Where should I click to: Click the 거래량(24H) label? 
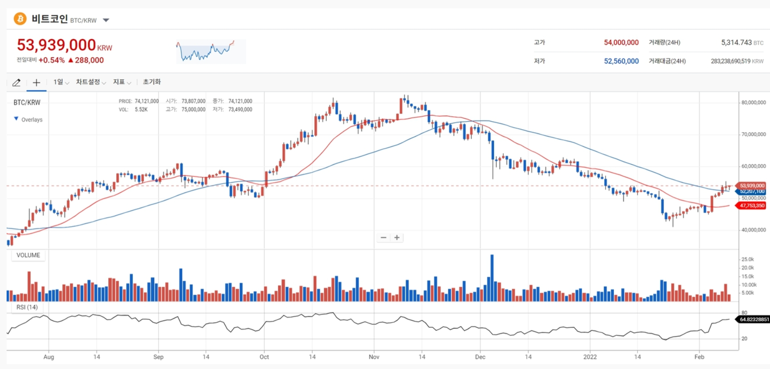[x=664, y=43]
